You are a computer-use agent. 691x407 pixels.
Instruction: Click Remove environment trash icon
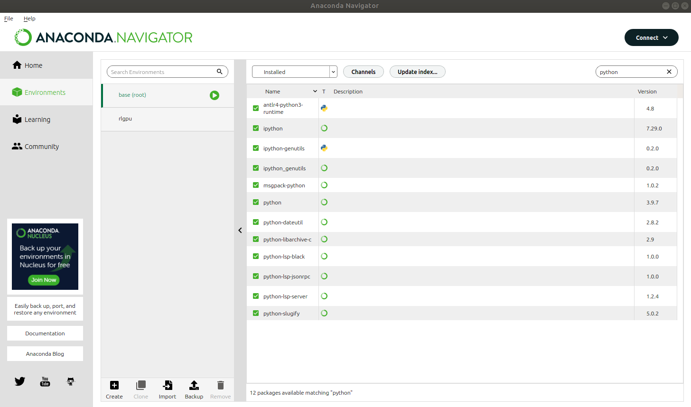[x=221, y=385]
